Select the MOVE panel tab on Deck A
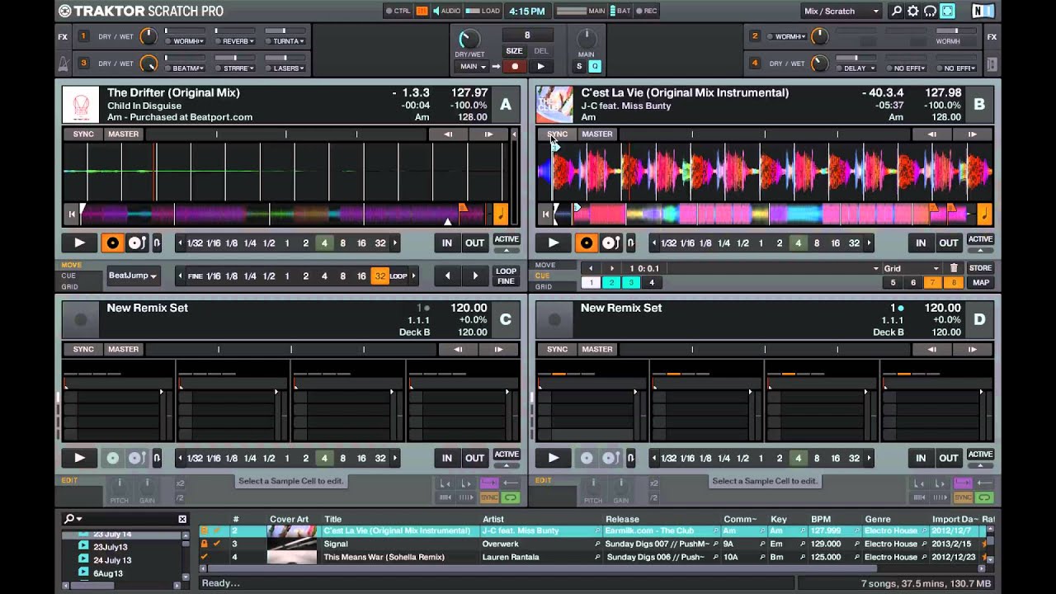 (x=71, y=266)
